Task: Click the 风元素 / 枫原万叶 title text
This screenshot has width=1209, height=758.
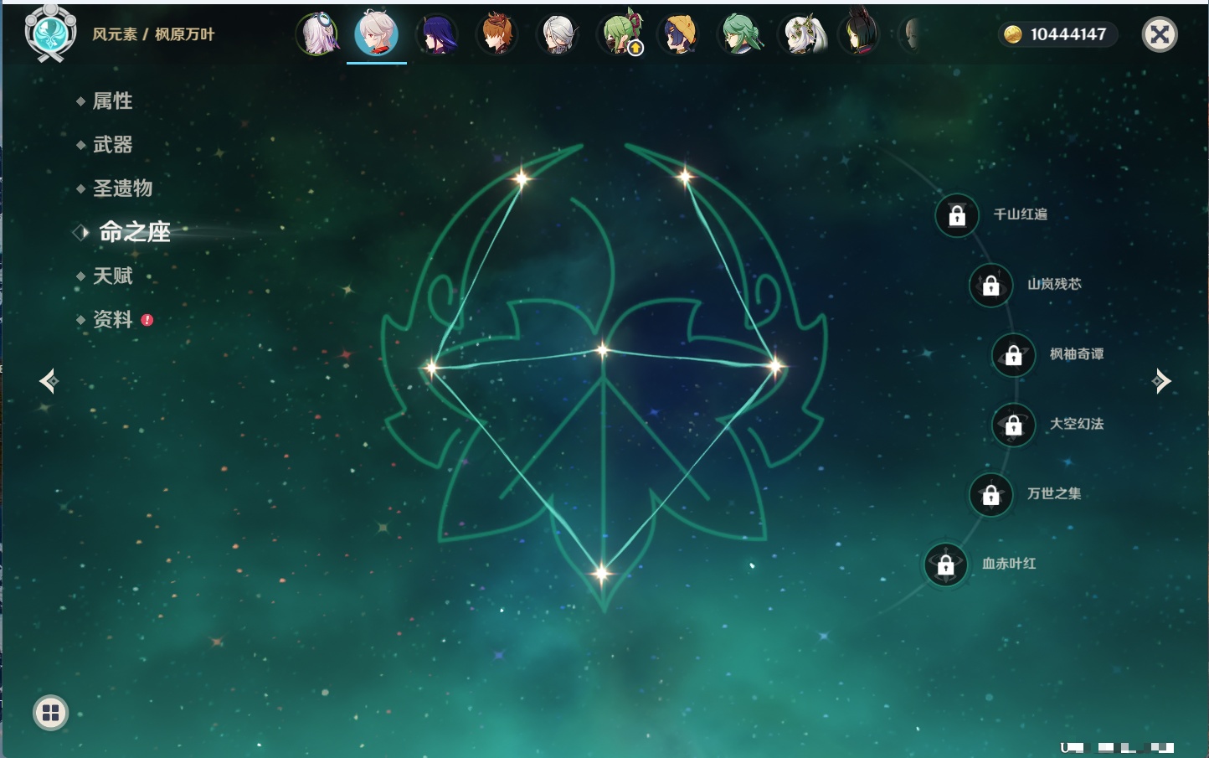Action: [153, 34]
